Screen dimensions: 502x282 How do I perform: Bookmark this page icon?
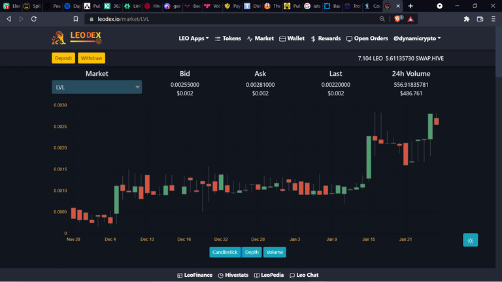pyautogui.click(x=76, y=19)
